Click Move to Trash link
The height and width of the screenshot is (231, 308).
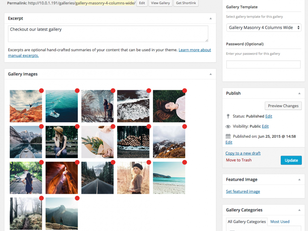(239, 160)
